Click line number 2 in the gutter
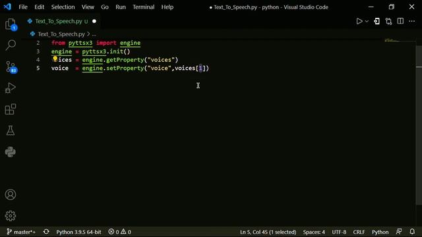Screen dimensions: 422x237 point(38,43)
